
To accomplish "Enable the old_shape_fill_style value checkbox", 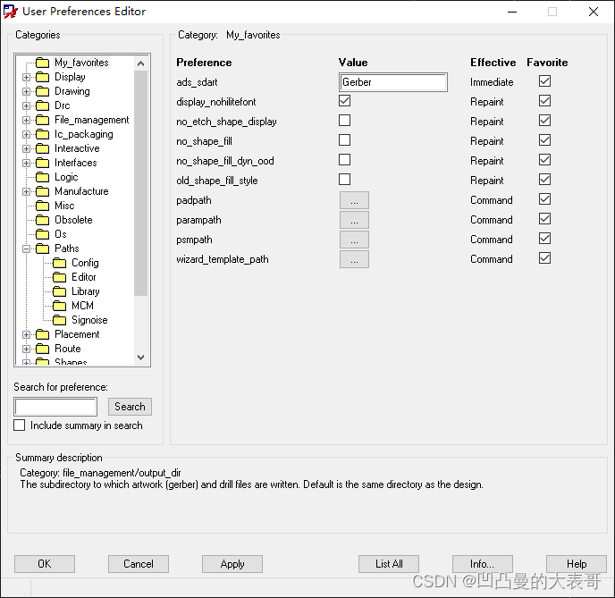I will point(344,180).
